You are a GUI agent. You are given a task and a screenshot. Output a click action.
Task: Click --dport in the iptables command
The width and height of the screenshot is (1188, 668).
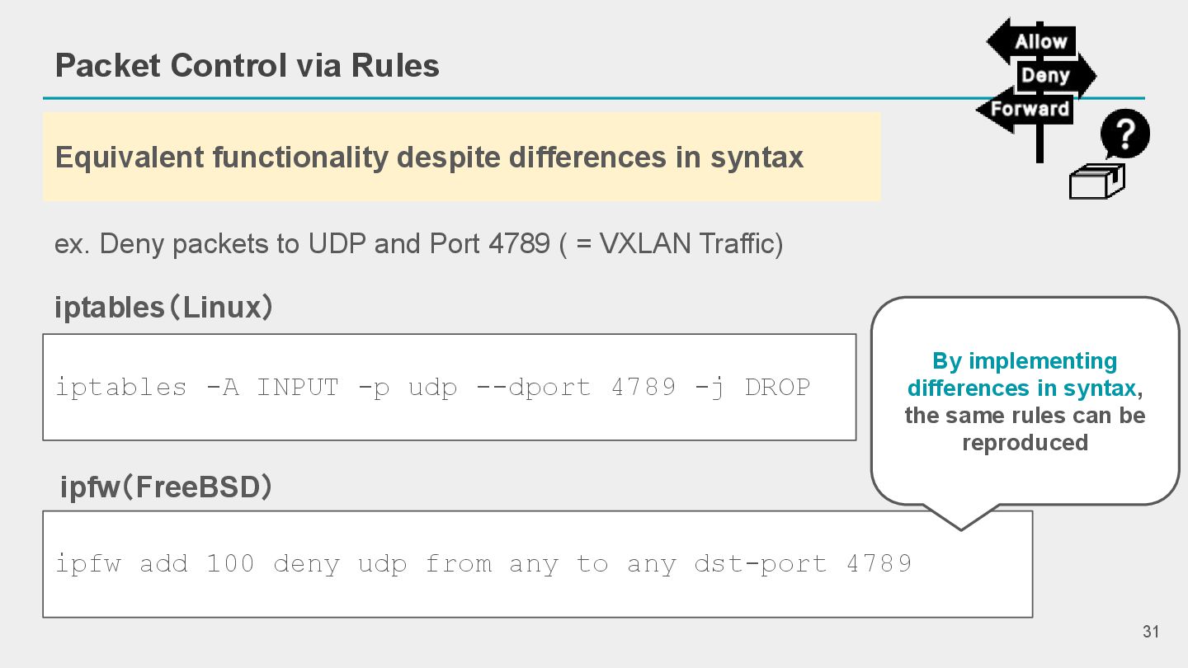point(534,387)
